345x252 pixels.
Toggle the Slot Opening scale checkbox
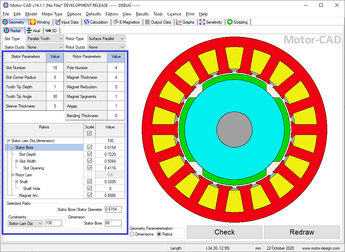pos(89,167)
